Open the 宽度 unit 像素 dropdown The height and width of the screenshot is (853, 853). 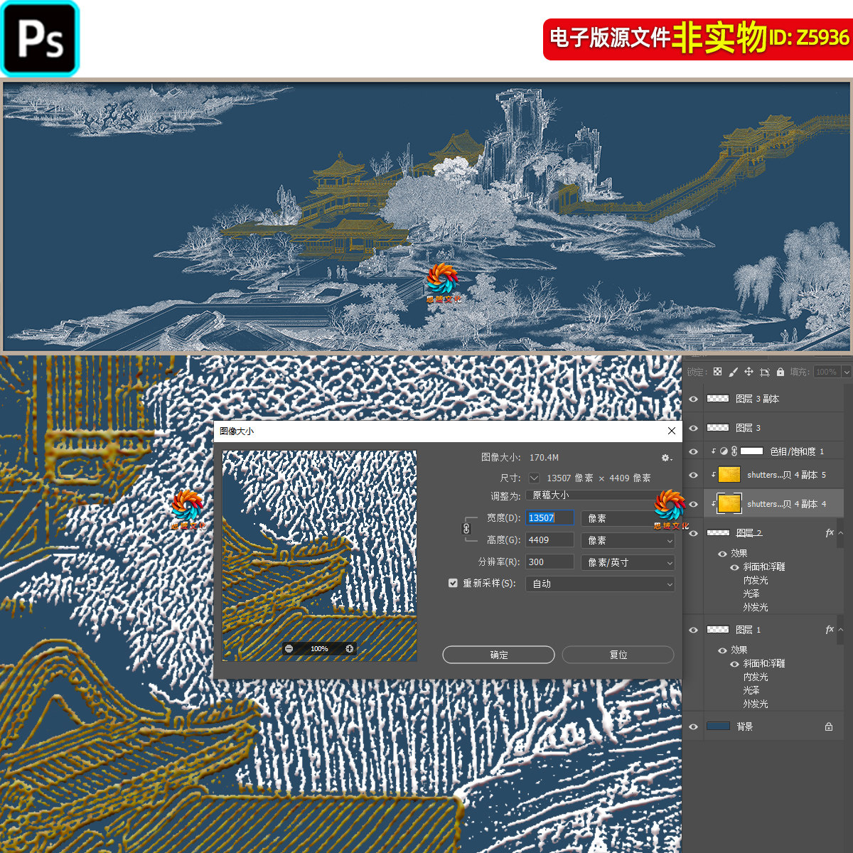[x=628, y=518]
